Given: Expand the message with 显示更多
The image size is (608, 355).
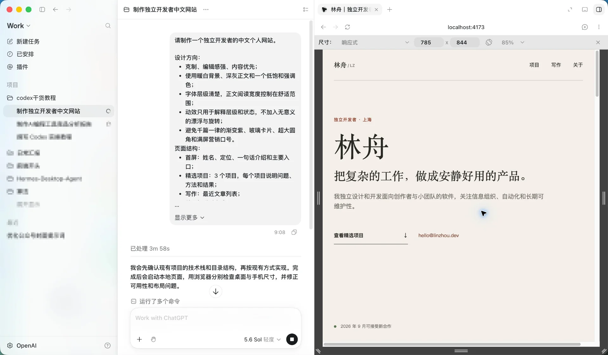Looking at the screenshot, I should pyautogui.click(x=189, y=217).
